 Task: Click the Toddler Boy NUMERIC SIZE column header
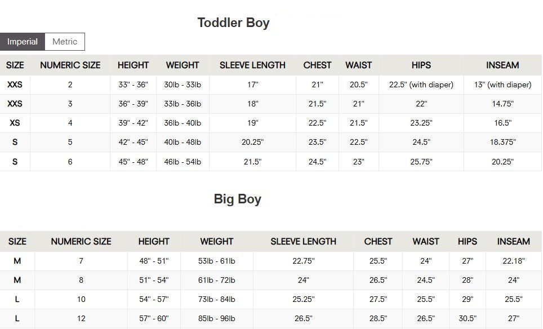point(70,65)
